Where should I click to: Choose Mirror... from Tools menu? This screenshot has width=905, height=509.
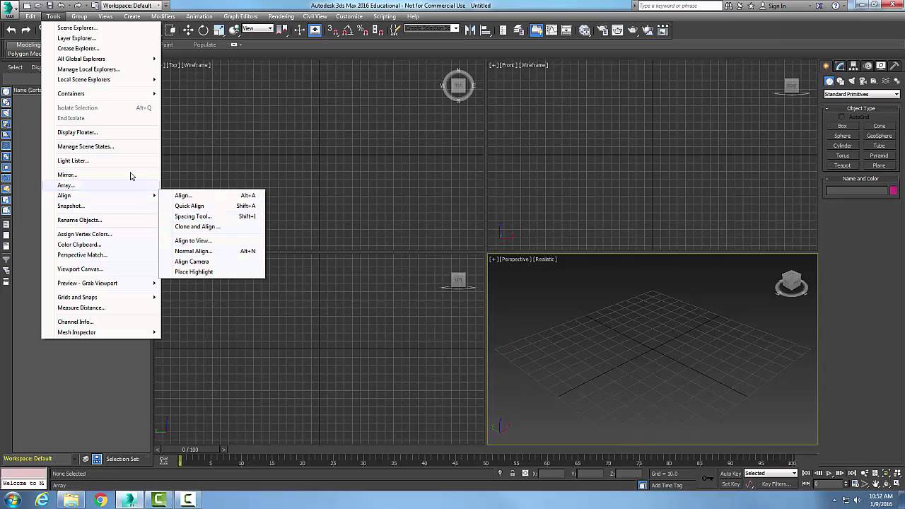coord(101,175)
